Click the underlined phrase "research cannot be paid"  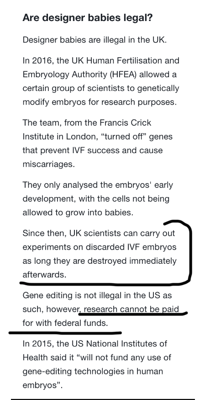pos(131,309)
